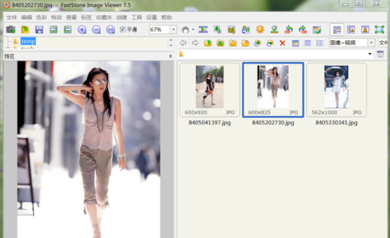Open the 收藏夹 menu
Viewport: 390px width, 238px height.
click(104, 17)
